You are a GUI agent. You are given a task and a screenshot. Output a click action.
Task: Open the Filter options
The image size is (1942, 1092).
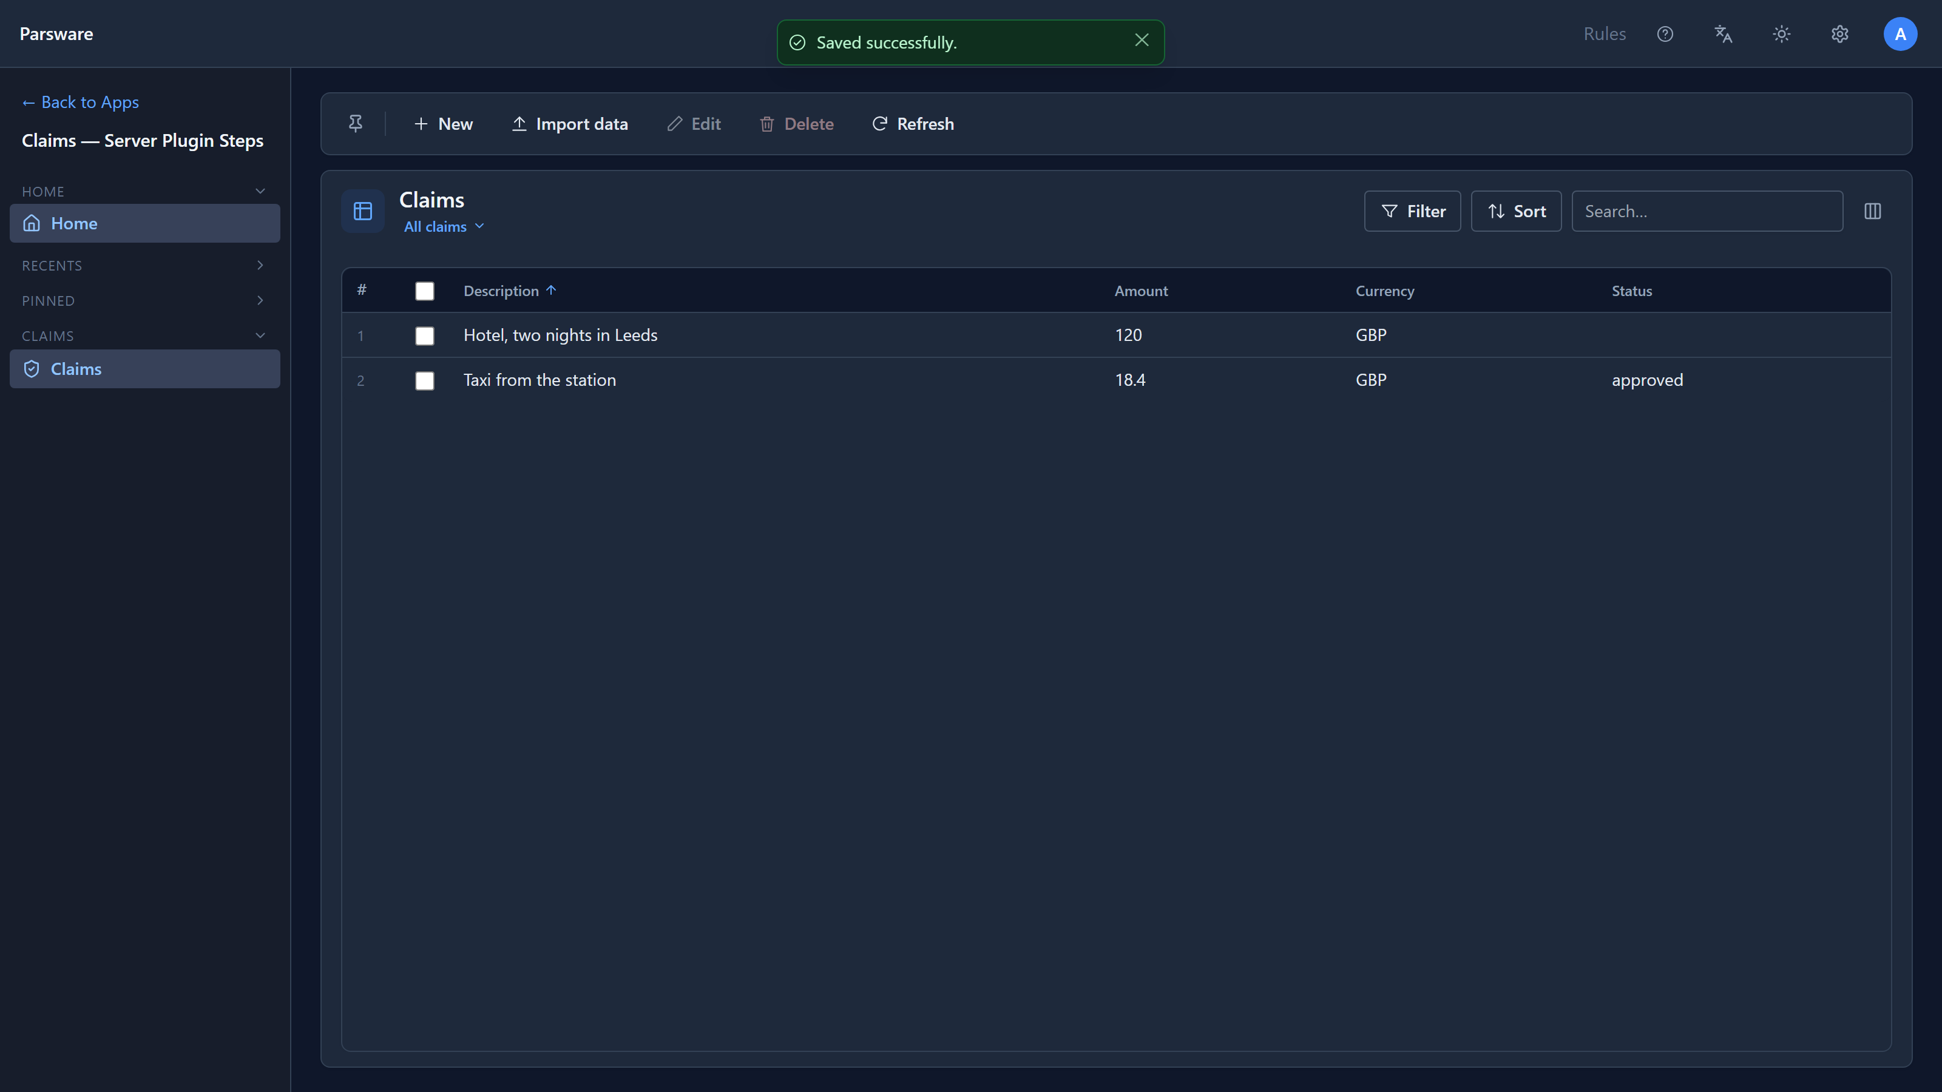(1412, 211)
